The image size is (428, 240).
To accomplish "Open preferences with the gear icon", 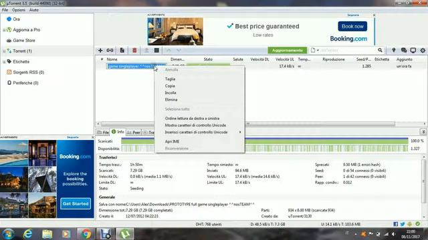I will (x=423, y=51).
